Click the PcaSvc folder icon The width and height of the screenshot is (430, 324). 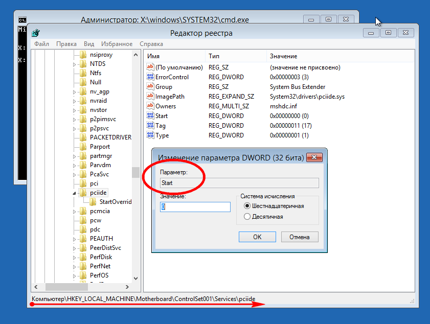pyautogui.click(x=83, y=174)
